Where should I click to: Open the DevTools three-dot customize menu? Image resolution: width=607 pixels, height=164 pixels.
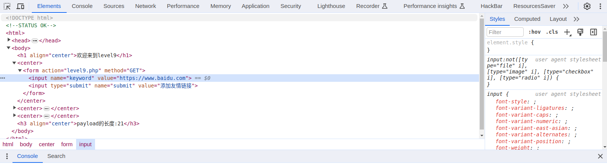pyautogui.click(x=600, y=6)
